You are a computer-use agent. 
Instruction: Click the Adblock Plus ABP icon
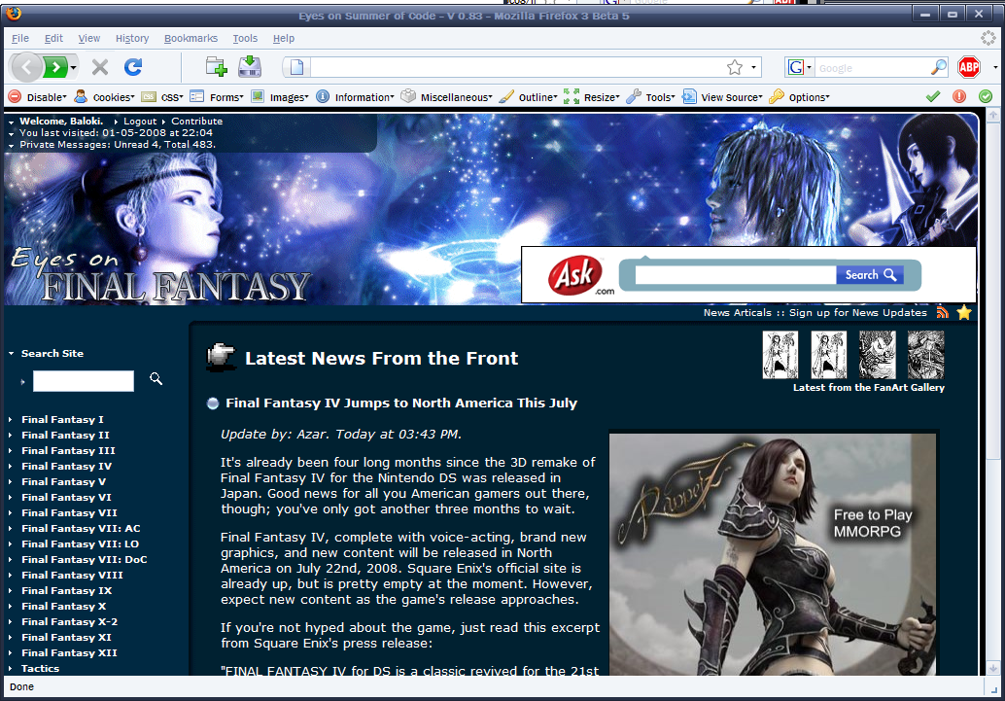pyautogui.click(x=968, y=67)
